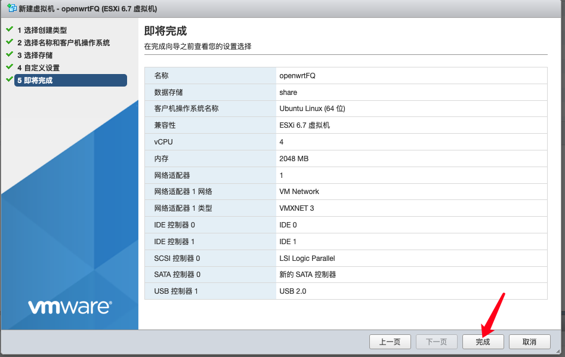This screenshot has width=565, height=357.
Task: Switch to step 4 自定义设置
Action: [x=39, y=68]
